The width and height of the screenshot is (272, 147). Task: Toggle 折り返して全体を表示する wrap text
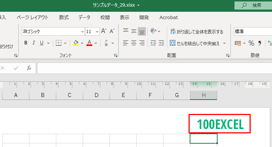pos(197,32)
